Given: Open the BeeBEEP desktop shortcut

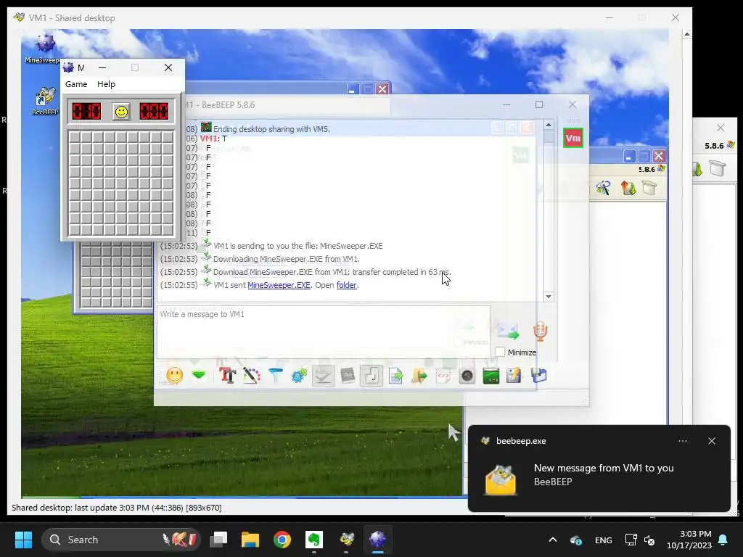Looking at the screenshot, I should coord(45,101).
